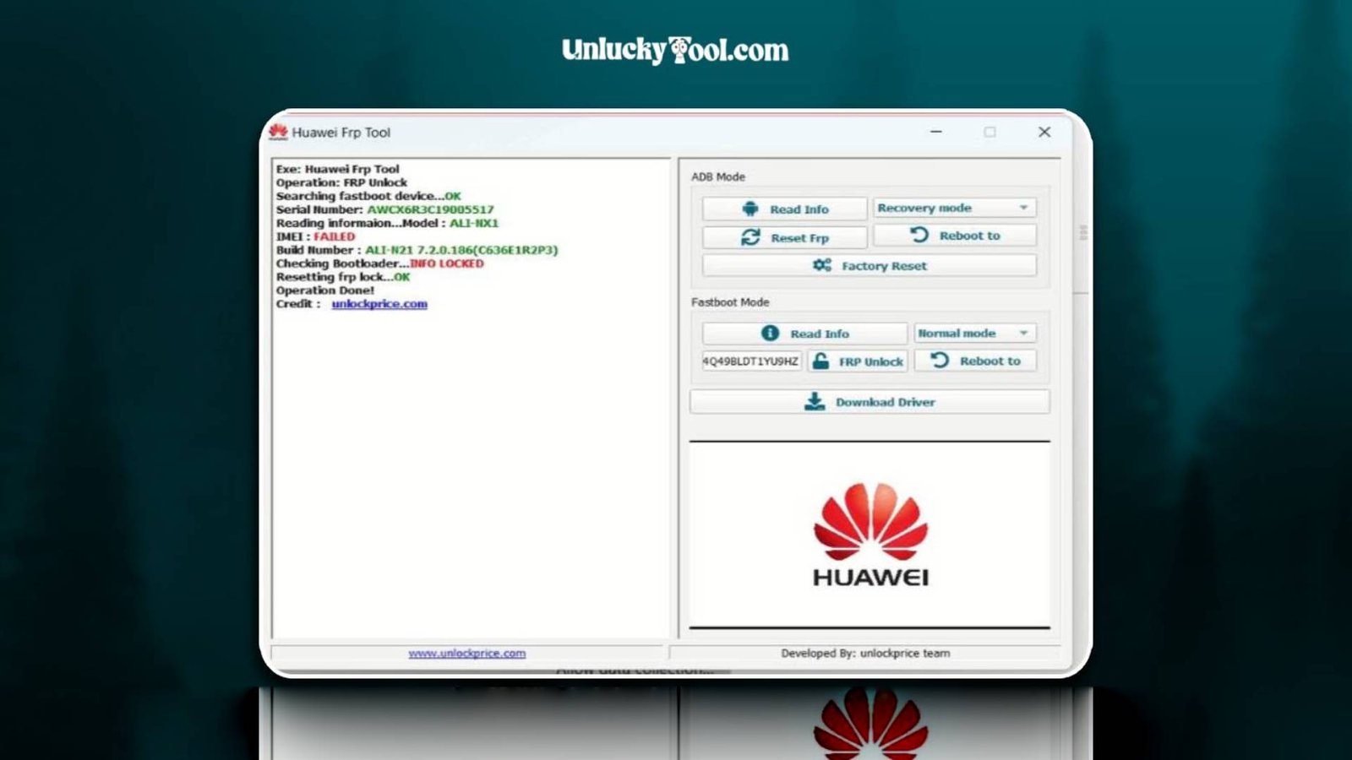The width and height of the screenshot is (1352, 760).
Task: Click the Huawei icon in the title bar
Action: [x=278, y=132]
